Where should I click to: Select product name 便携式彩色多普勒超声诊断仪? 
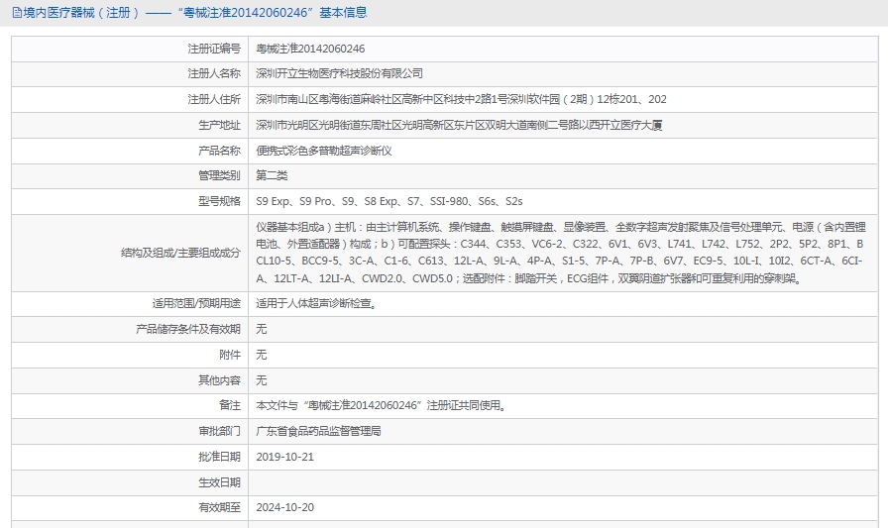(324, 151)
